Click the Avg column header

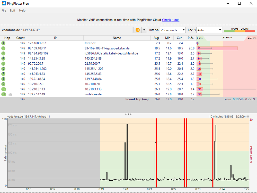coord(157,38)
